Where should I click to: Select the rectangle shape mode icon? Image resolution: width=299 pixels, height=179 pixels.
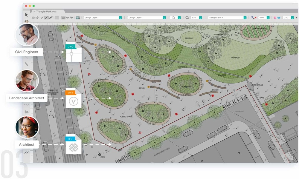63,18
